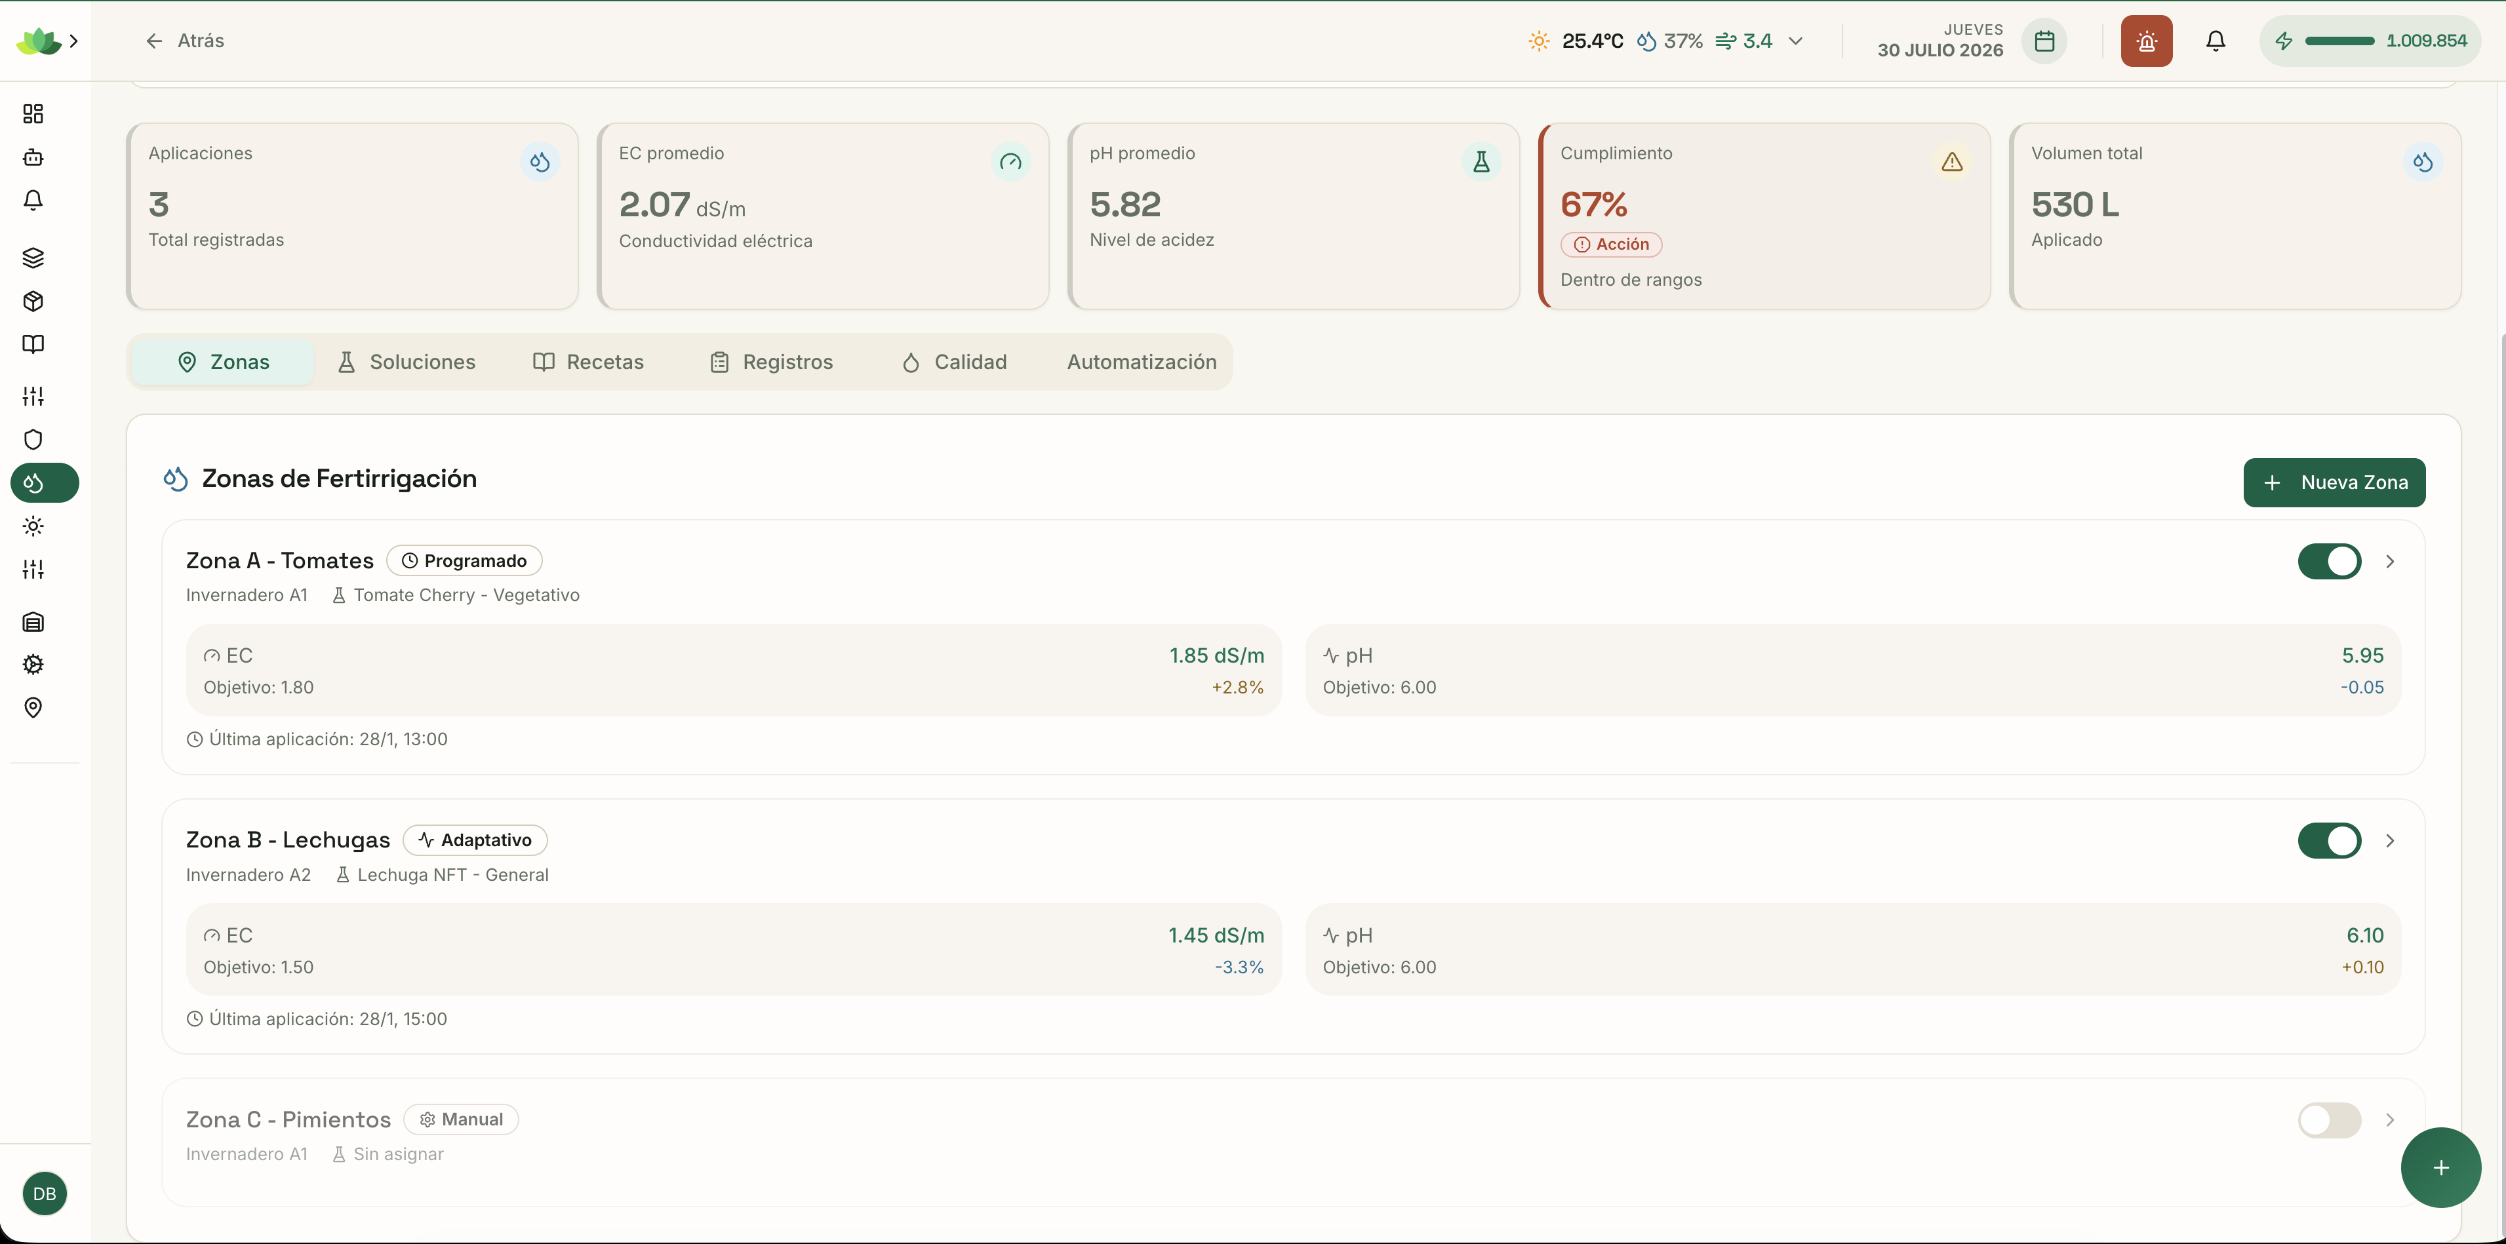Select the active fertigation droplet sidebar icon
Screen dimensions: 2506x1244
[x=45, y=482]
